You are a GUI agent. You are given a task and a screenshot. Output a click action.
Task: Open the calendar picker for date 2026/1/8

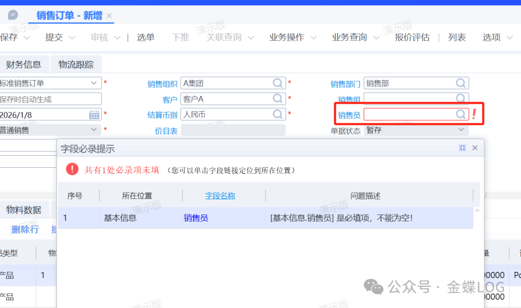[94, 115]
